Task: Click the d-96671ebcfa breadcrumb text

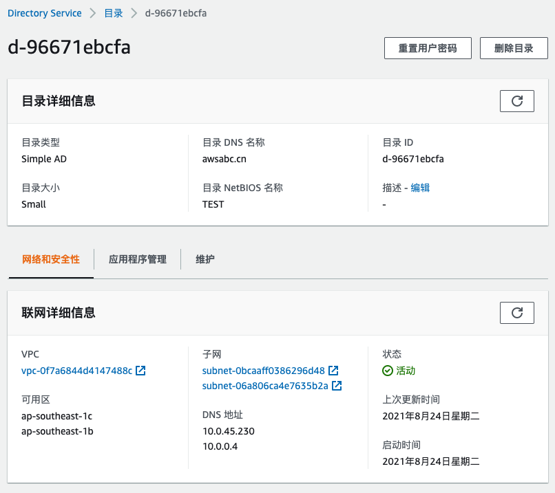Action: [x=176, y=13]
